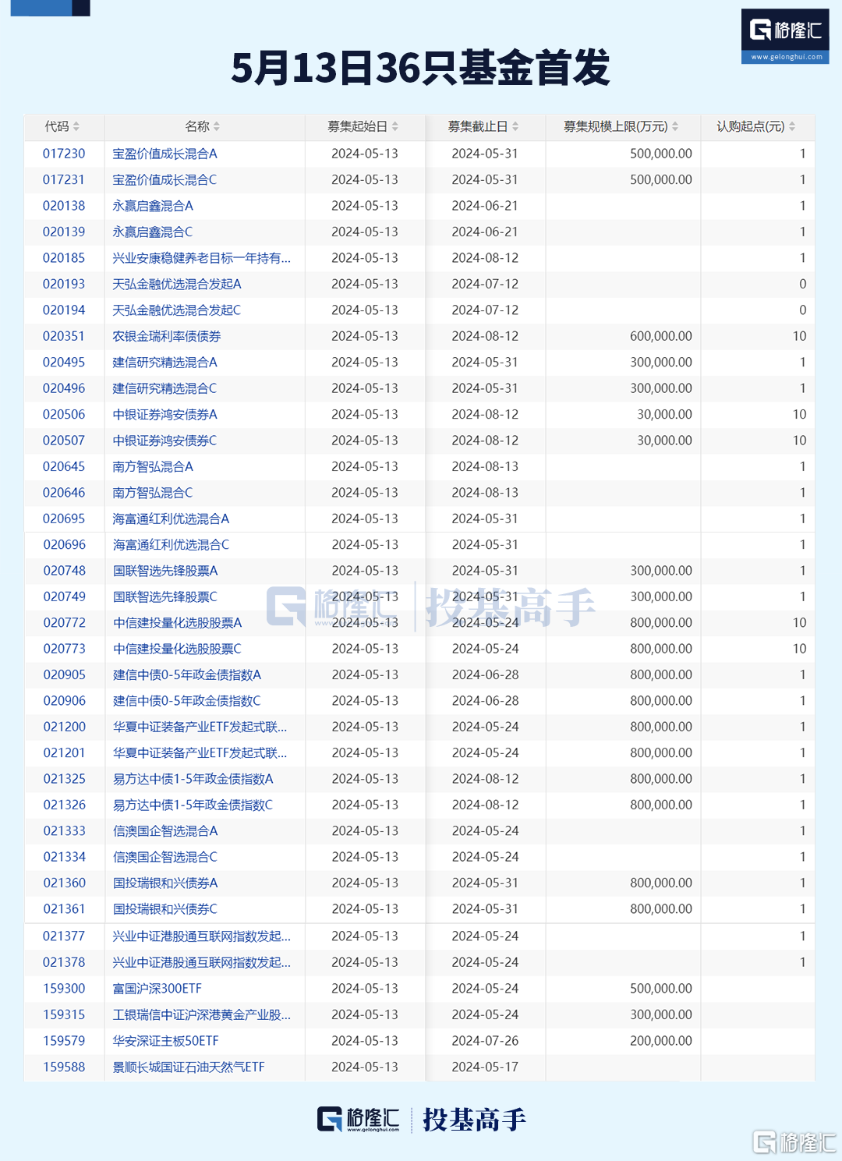Open fund code 020495
This screenshot has height=1161, width=842.
click(64, 362)
